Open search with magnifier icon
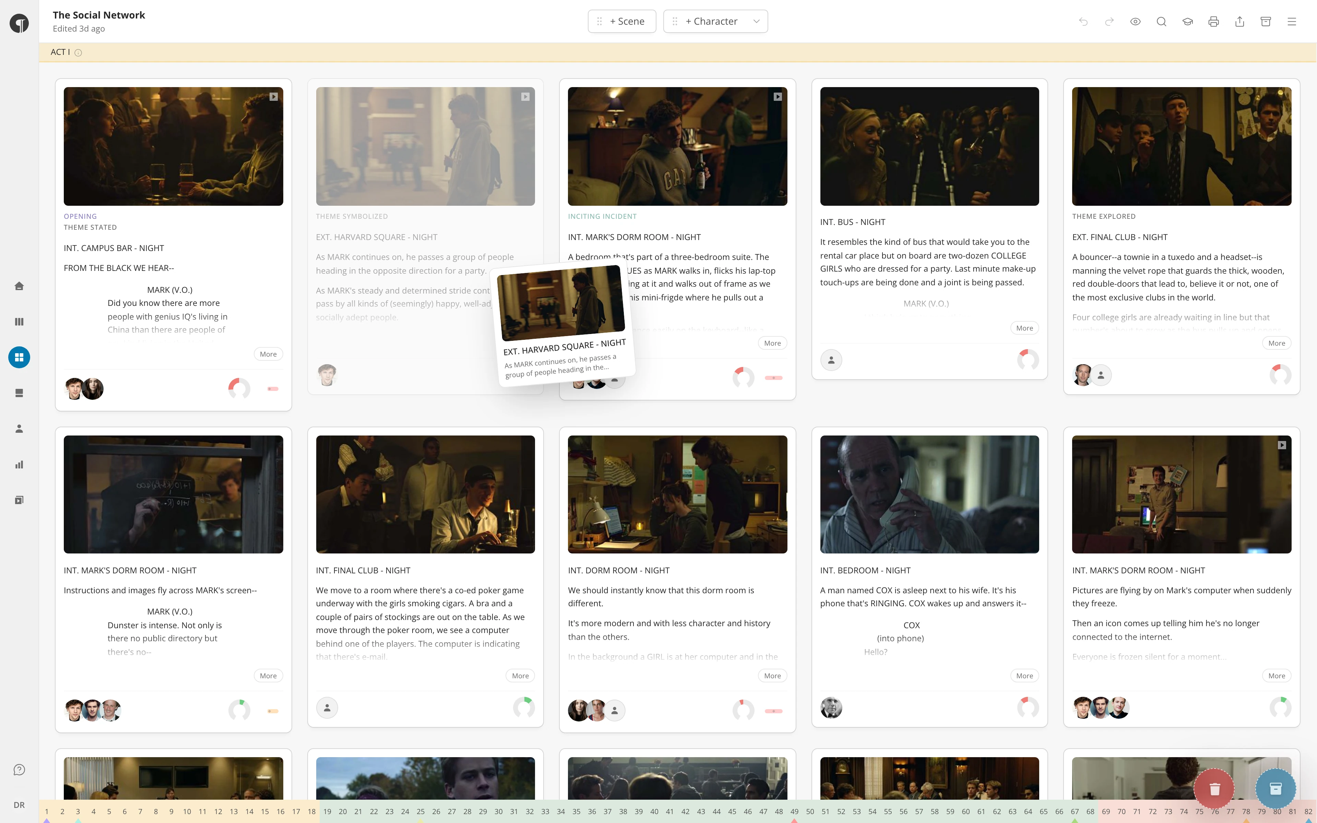The height and width of the screenshot is (823, 1317). [x=1161, y=21]
